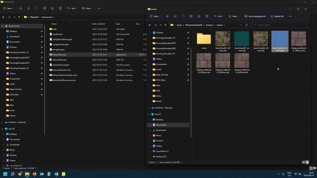Click Cut icon in terrain window toolbar
Screen dimensions: 317x178
pos(167,16)
